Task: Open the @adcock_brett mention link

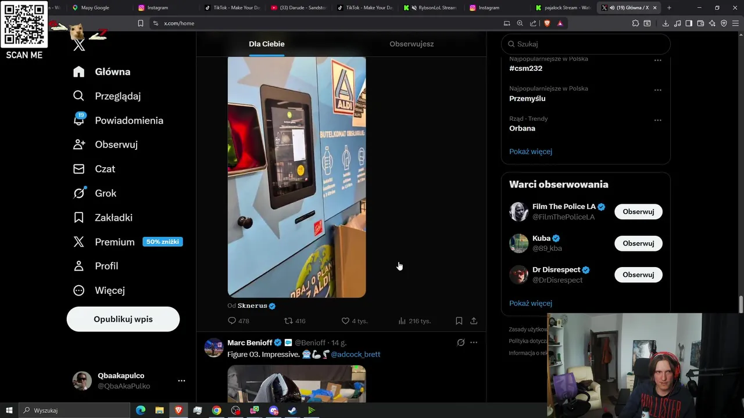Action: 355,354
